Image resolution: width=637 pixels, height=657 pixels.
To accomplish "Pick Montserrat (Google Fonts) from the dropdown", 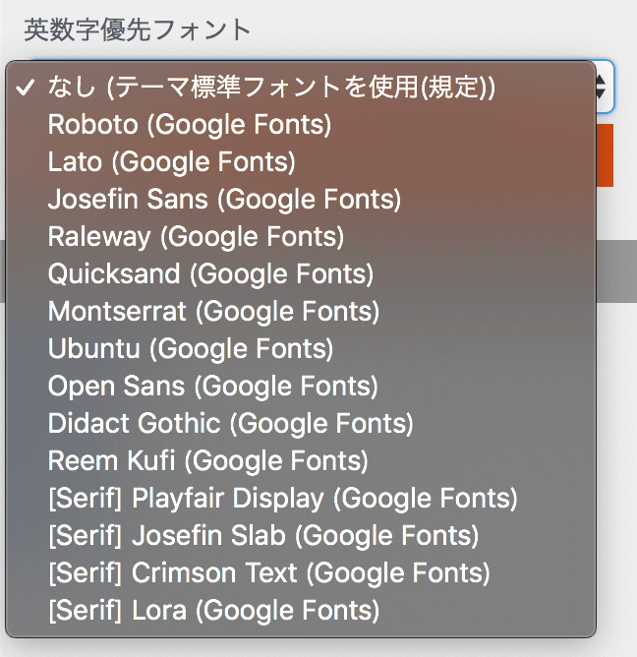I will [213, 312].
